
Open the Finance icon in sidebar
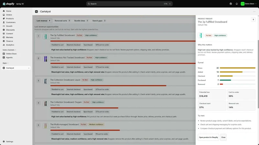click(x=4, y=41)
